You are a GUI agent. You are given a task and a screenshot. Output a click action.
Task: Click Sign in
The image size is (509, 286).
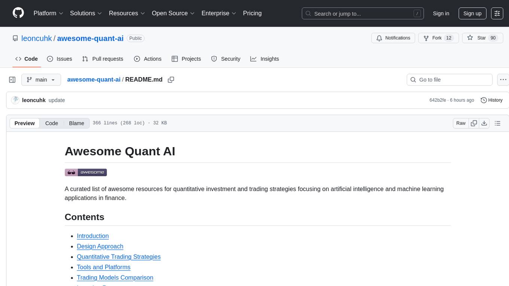tap(441, 13)
